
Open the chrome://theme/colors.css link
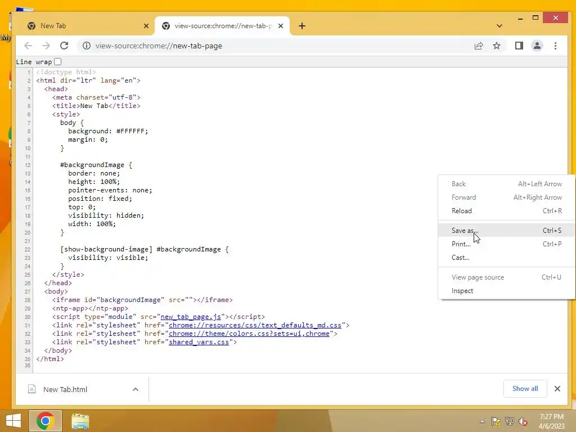click(x=249, y=334)
